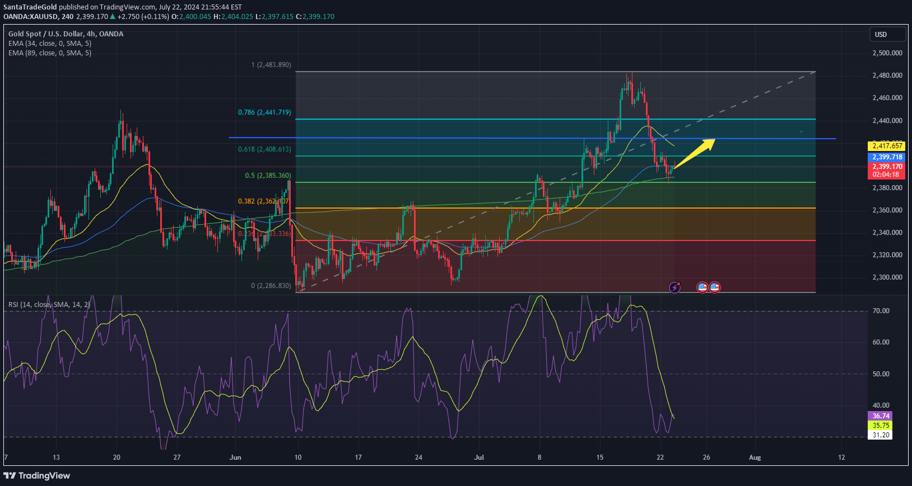Click the yellow 2,417.657 price tag

coord(887,146)
